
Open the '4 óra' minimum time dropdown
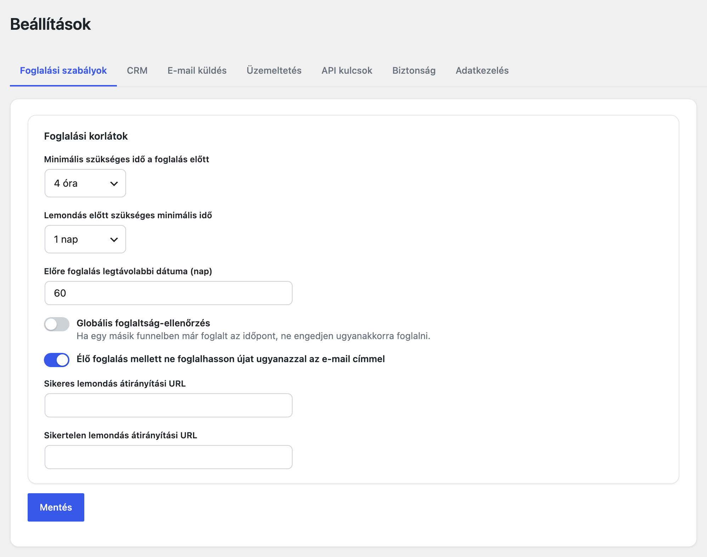tap(85, 183)
